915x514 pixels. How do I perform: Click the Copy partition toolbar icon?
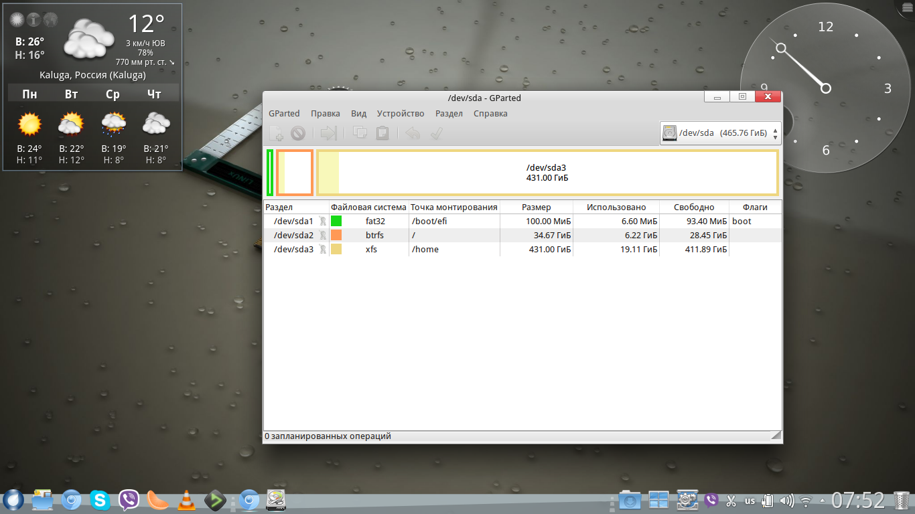(360, 133)
